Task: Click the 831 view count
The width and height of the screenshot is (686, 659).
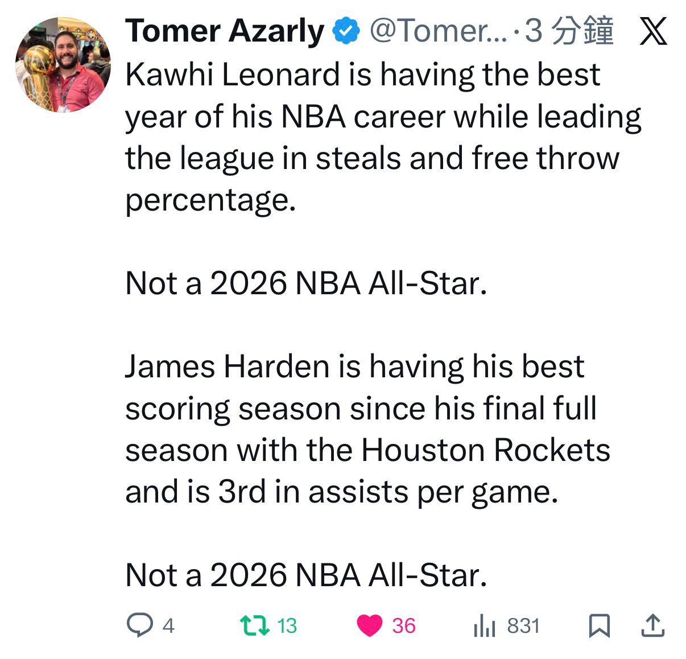Action: coord(523,626)
